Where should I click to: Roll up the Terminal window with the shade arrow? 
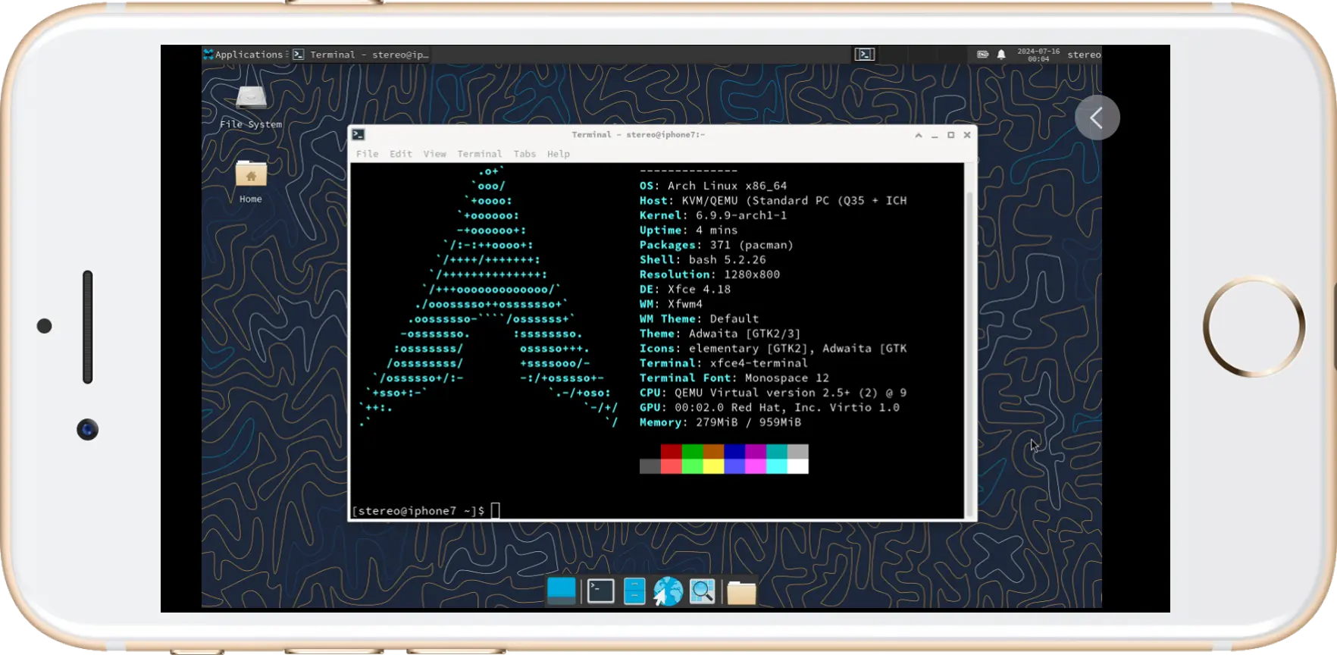pos(919,135)
